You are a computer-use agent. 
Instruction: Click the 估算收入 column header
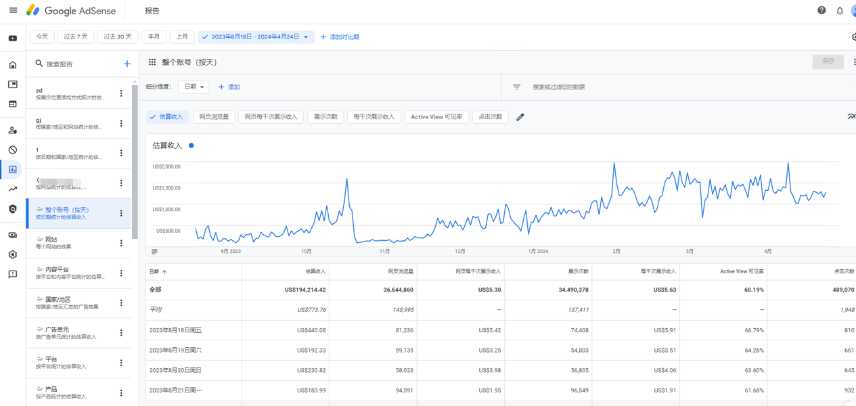(315, 271)
